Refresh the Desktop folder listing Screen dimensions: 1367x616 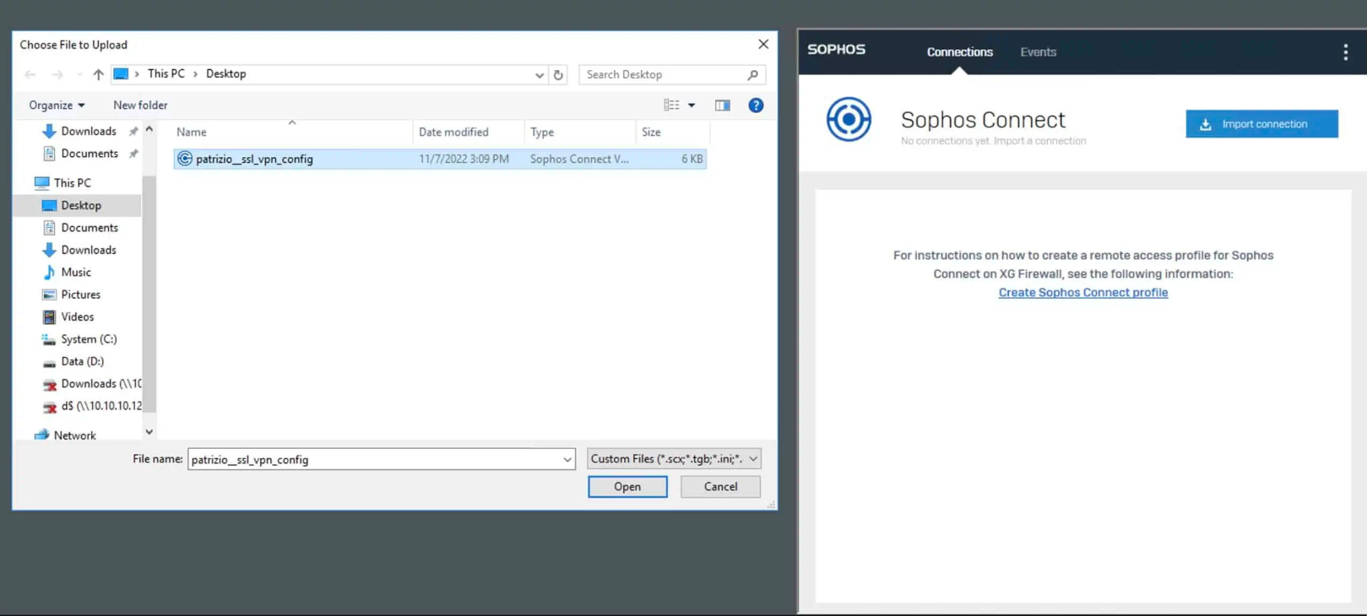pyautogui.click(x=558, y=74)
